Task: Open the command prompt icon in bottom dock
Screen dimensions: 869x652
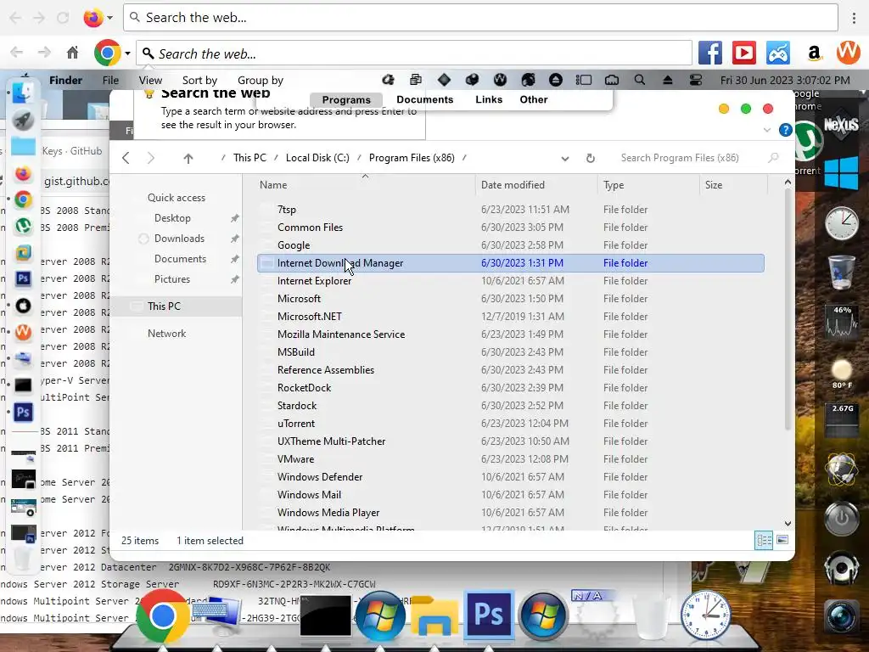Action: tap(325, 616)
